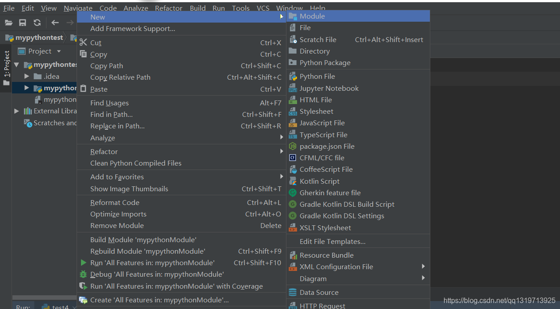
Task: Click the horizontal scrollbar below the project tree
Action: (44, 297)
